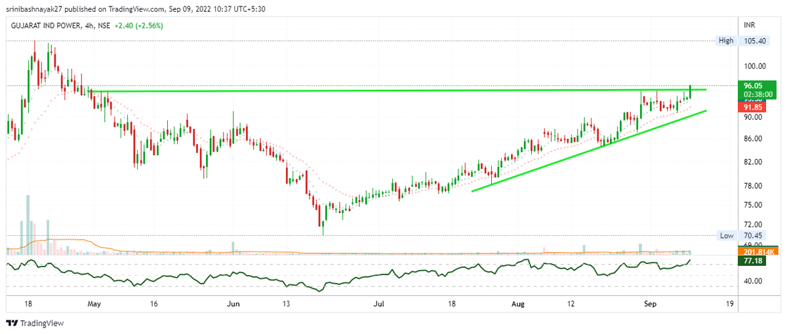This screenshot has width=787, height=334.
Task: Click the 16 date axis label
Action: click(153, 304)
